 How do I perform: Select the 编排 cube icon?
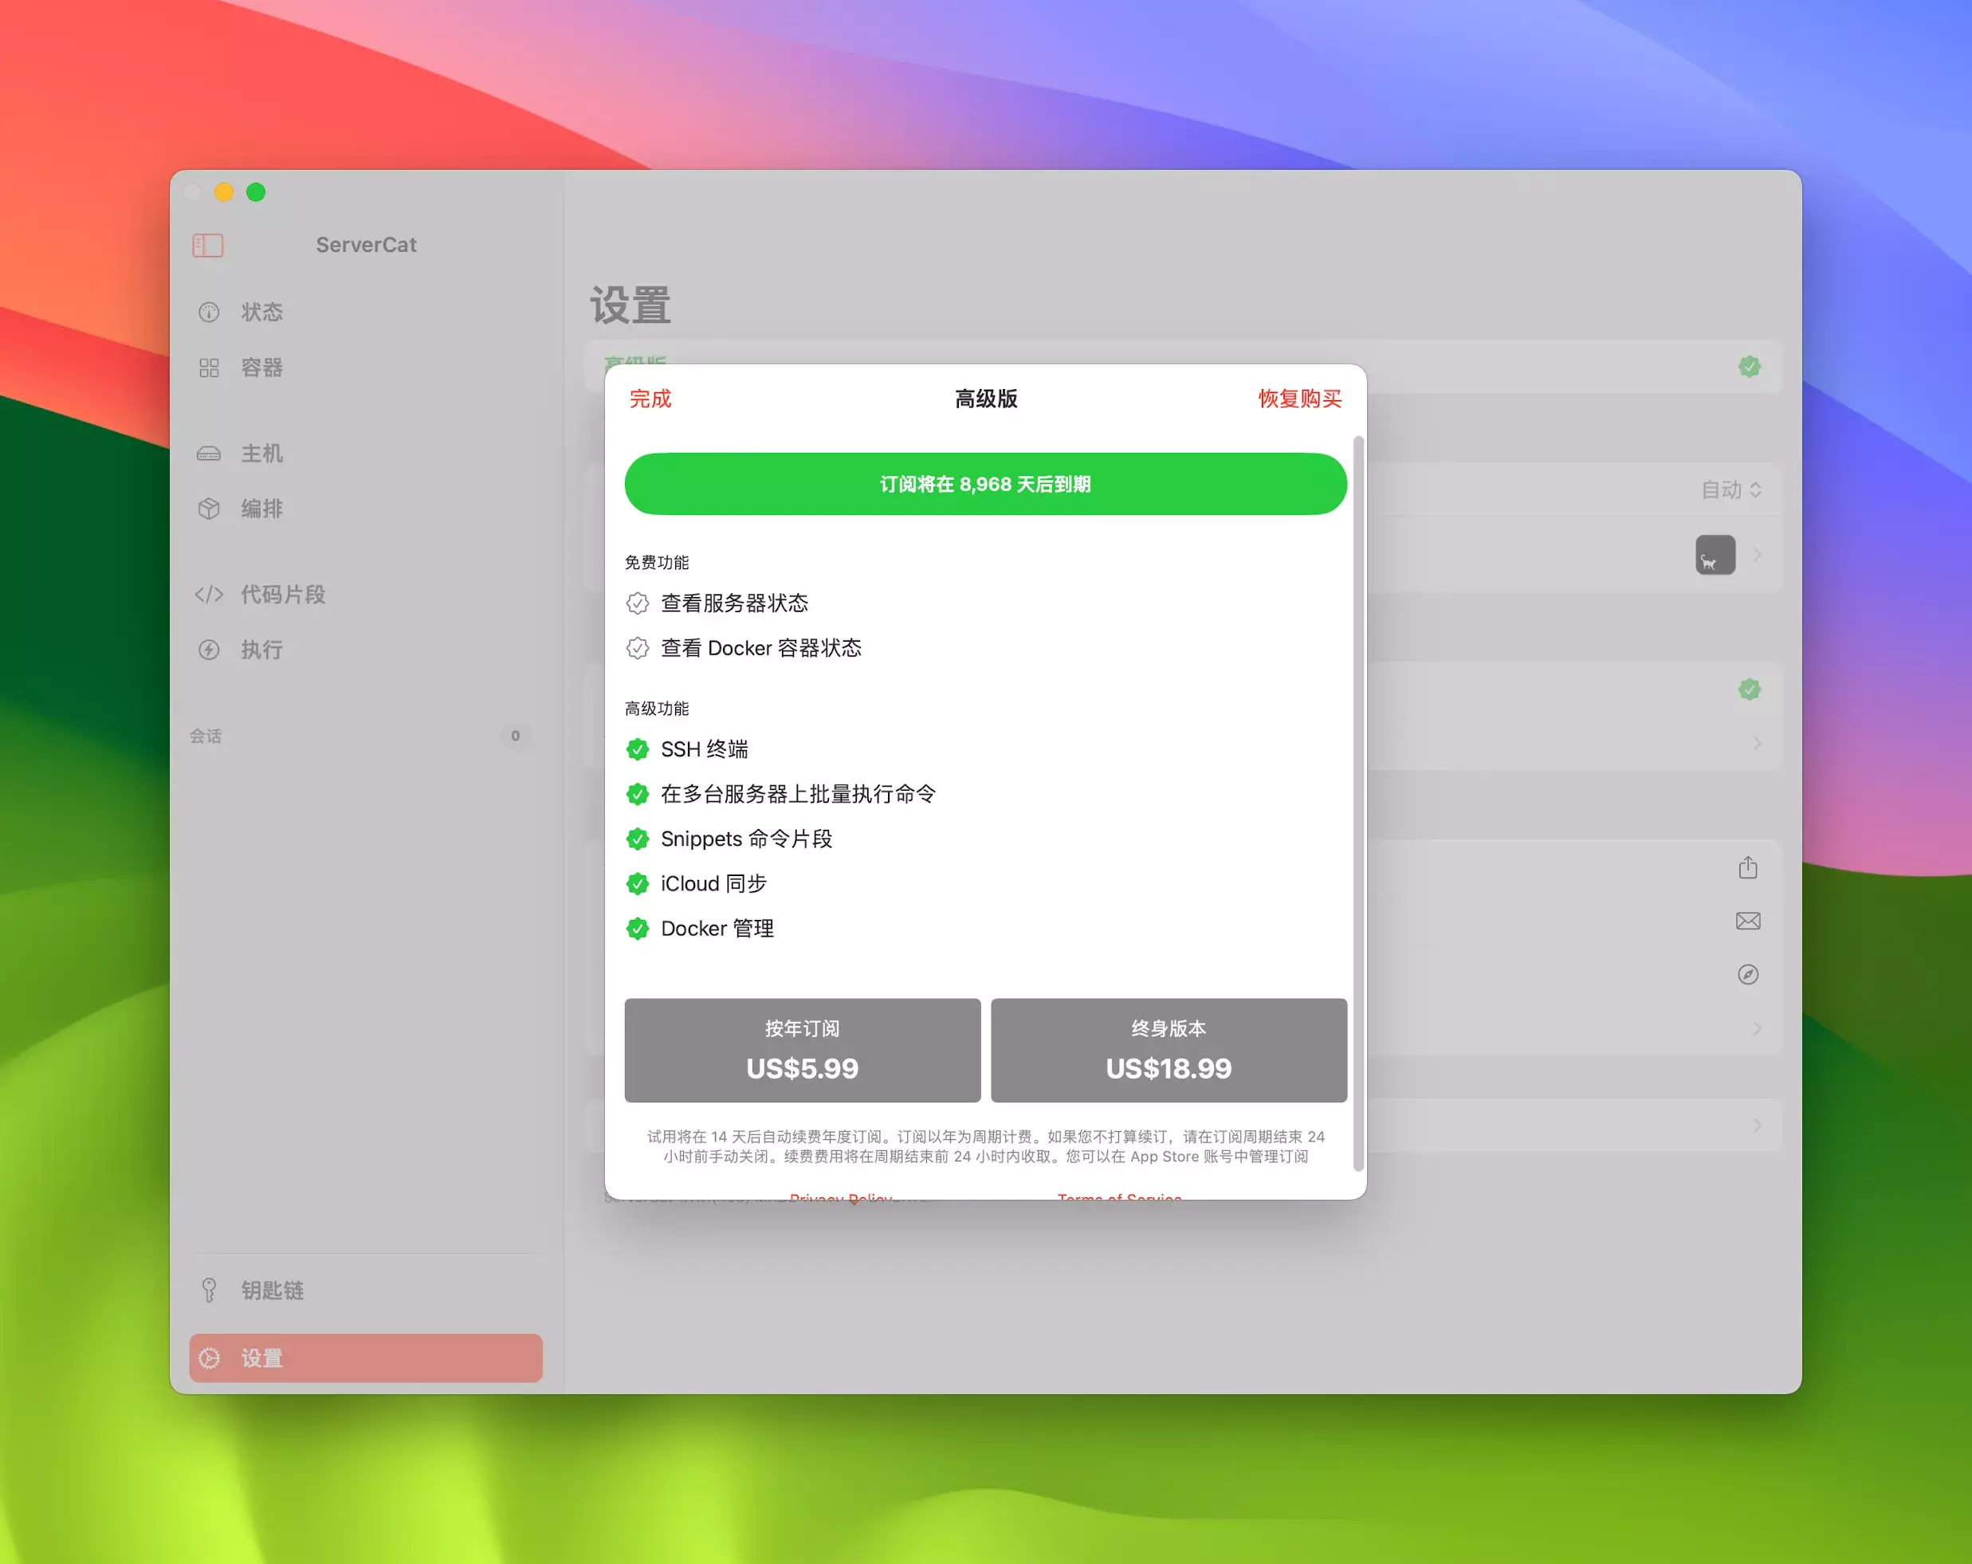(x=209, y=509)
